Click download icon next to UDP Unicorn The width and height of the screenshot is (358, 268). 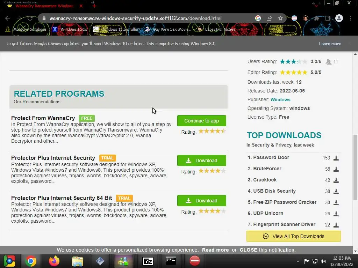[336, 214]
